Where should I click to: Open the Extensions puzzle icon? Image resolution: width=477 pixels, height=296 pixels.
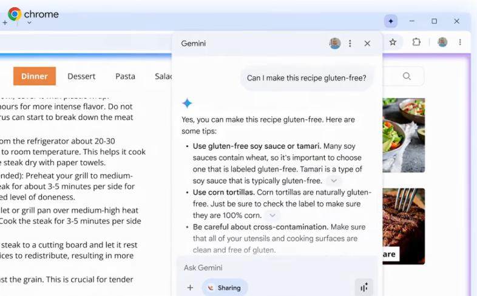416,42
